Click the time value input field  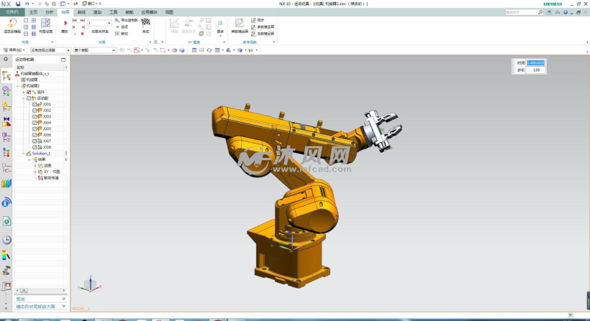[x=536, y=62]
